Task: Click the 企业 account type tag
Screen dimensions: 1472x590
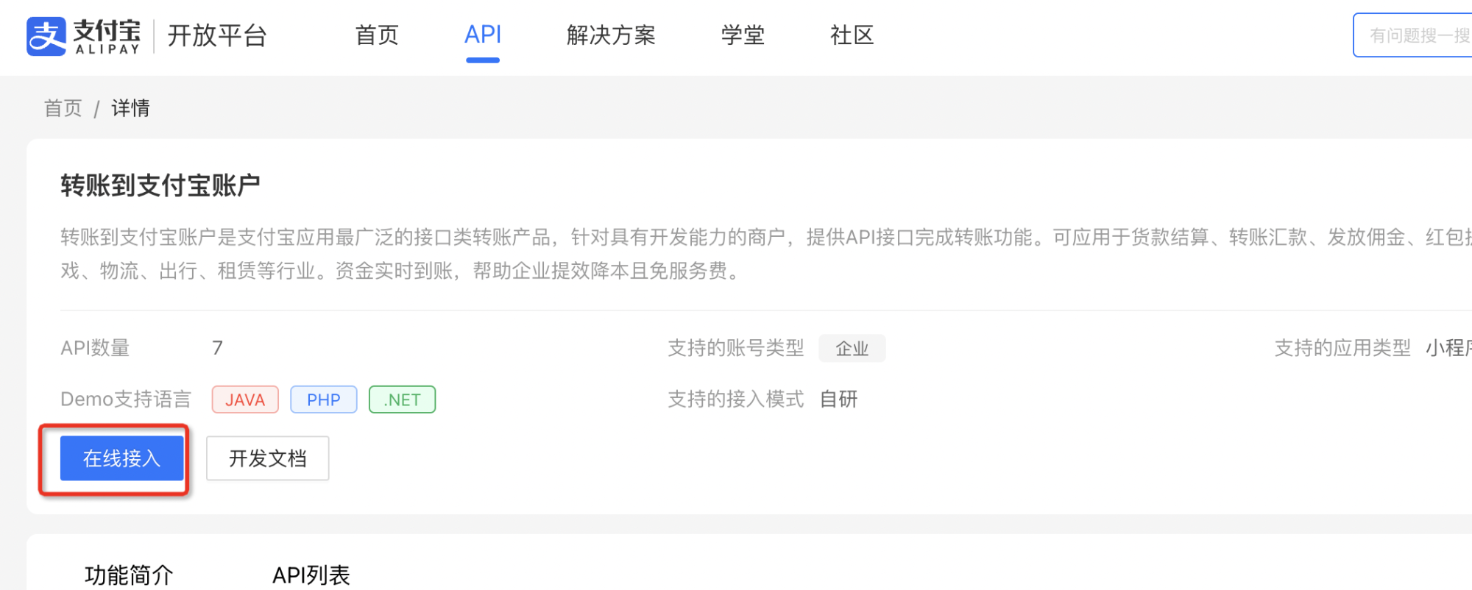Action: coord(852,348)
